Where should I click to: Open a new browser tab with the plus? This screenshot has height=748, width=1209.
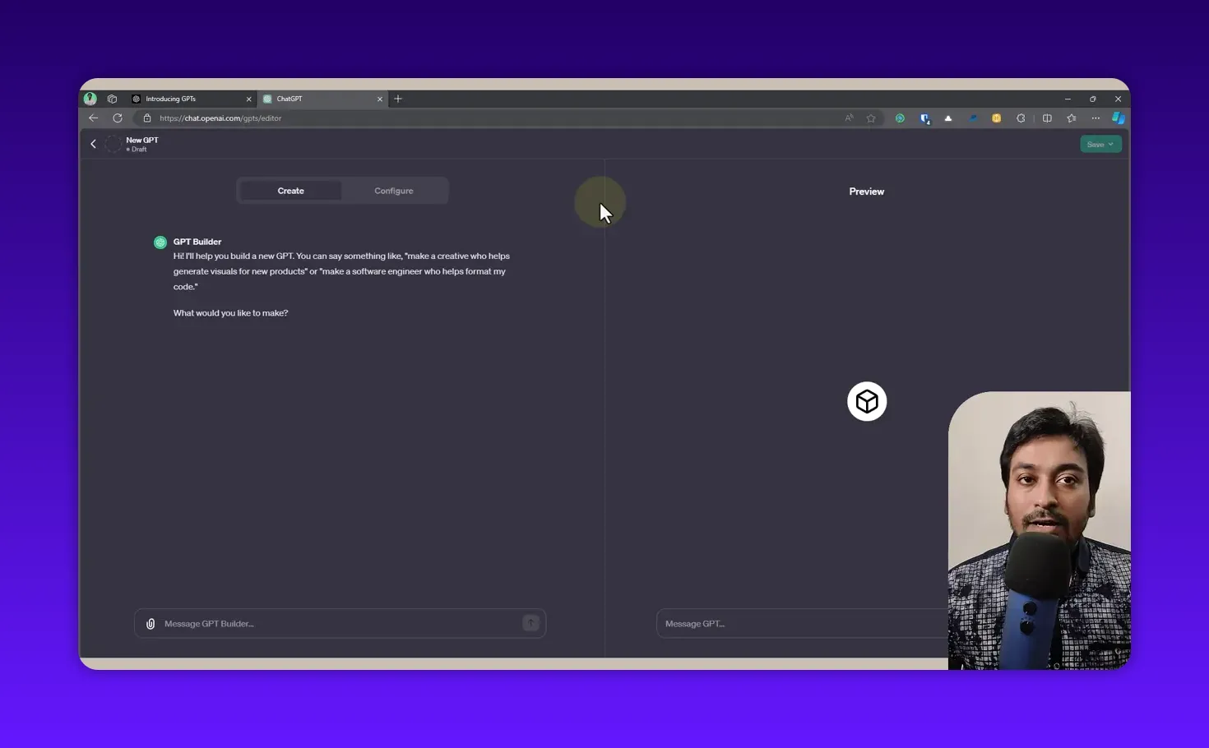click(398, 99)
